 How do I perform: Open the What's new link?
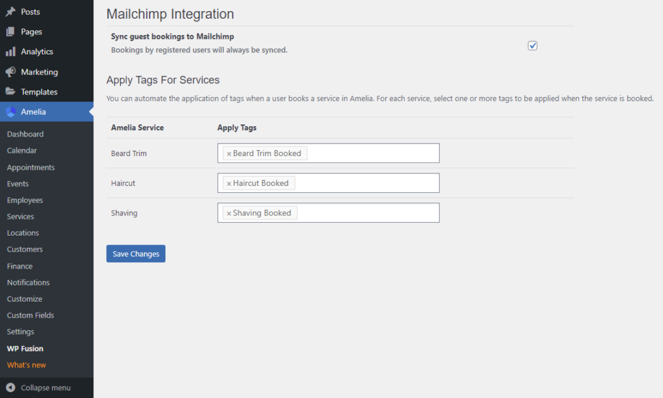26,364
